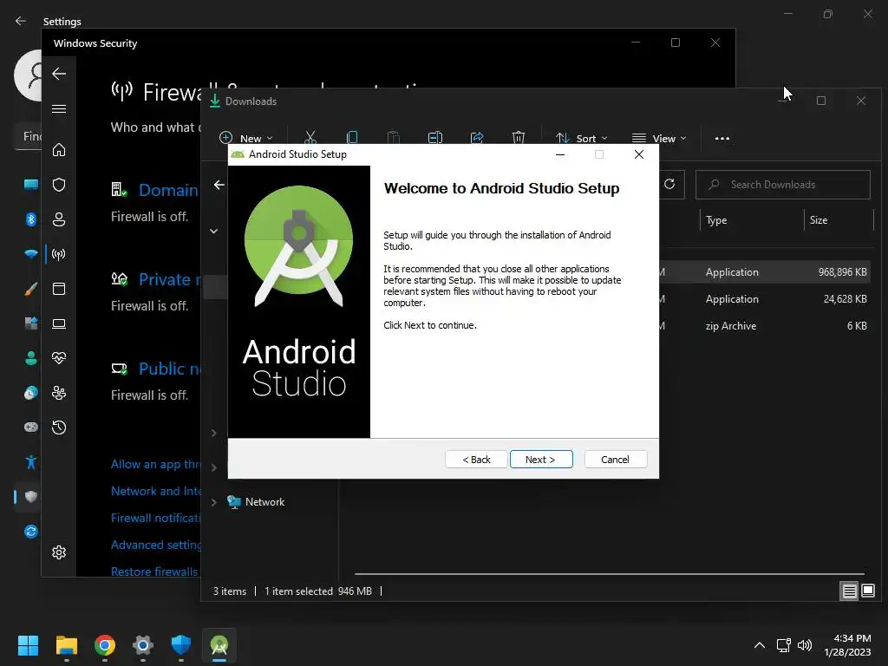This screenshot has width=888, height=666.
Task: Open the See more ellipsis menu
Action: [722, 138]
